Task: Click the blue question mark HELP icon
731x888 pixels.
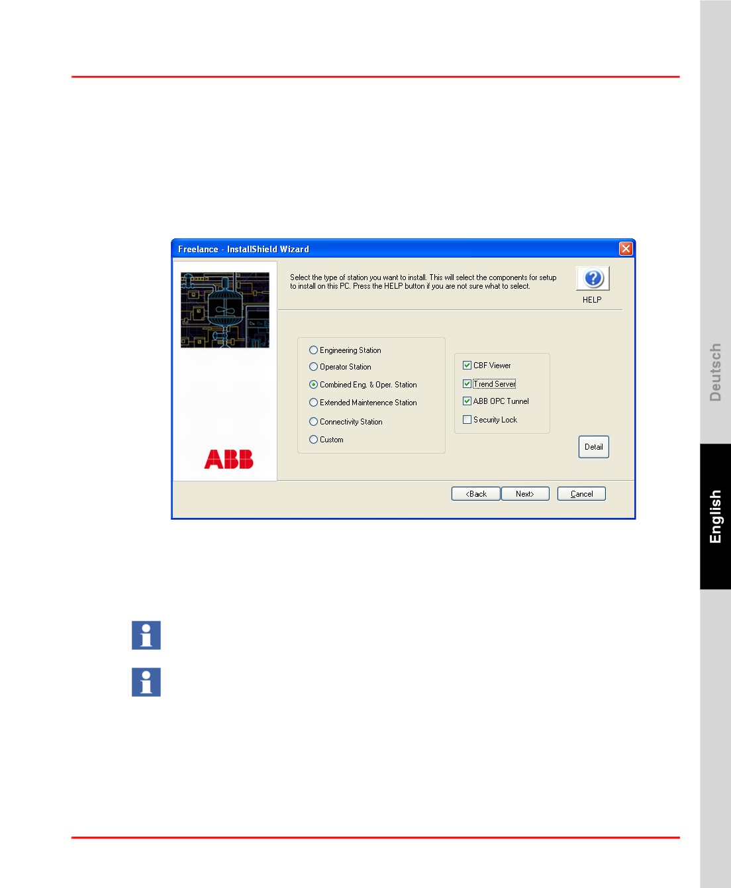Action: click(593, 278)
